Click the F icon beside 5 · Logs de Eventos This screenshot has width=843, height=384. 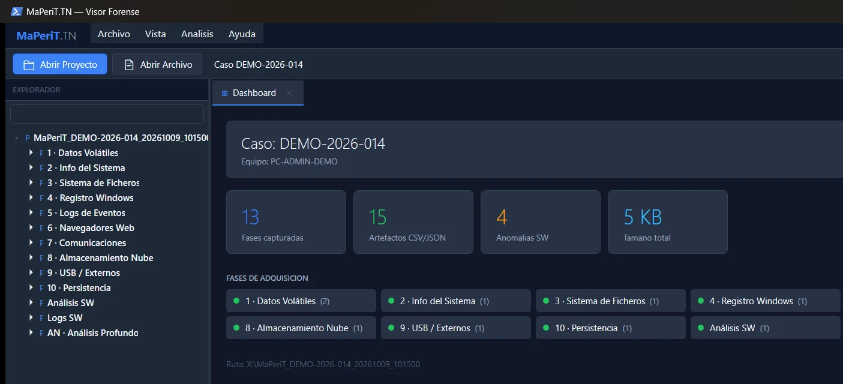[x=41, y=213]
